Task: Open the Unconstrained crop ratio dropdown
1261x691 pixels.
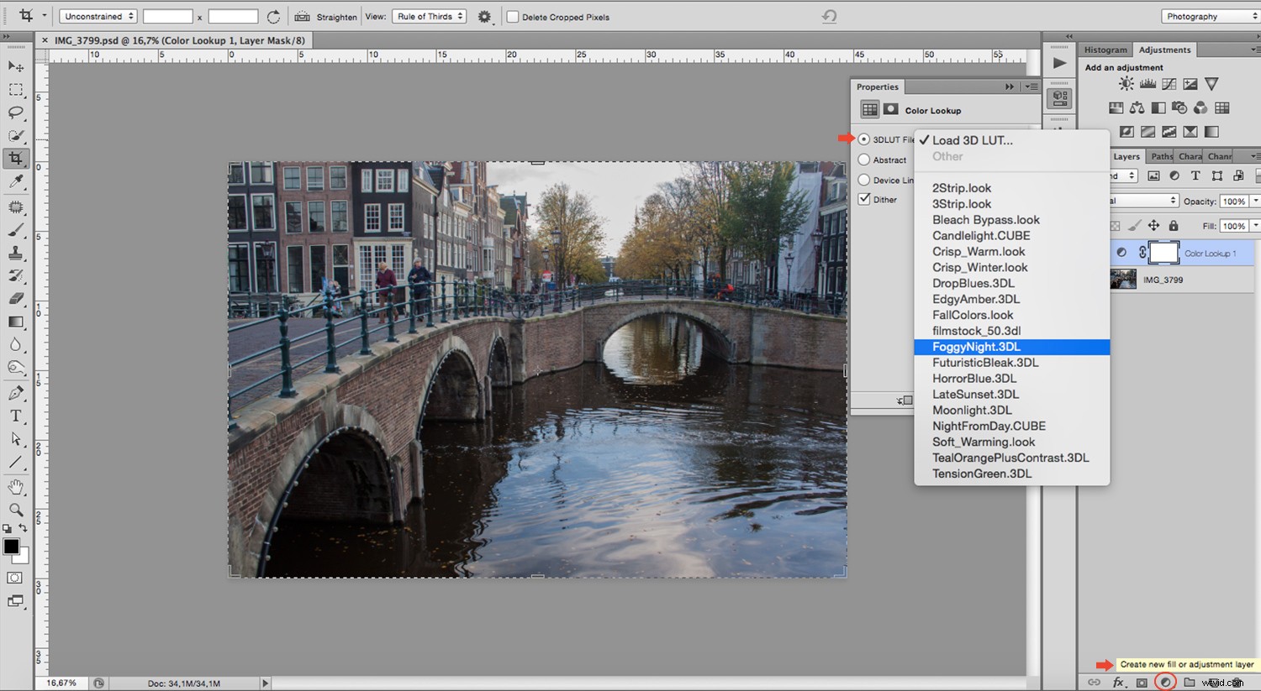Action: pyautogui.click(x=98, y=16)
